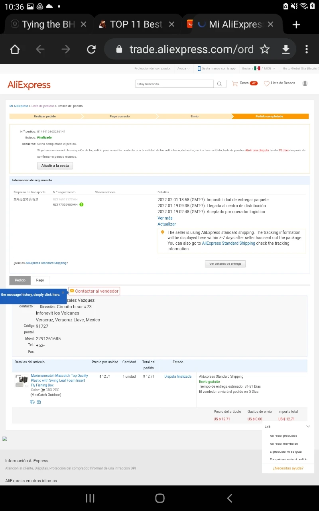319x511 pixels.
Task: Click 'Actualizar' tracking link
Action: (x=167, y=224)
